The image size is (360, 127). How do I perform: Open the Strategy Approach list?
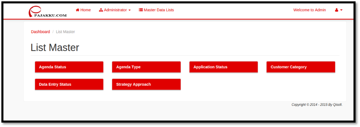(x=146, y=84)
